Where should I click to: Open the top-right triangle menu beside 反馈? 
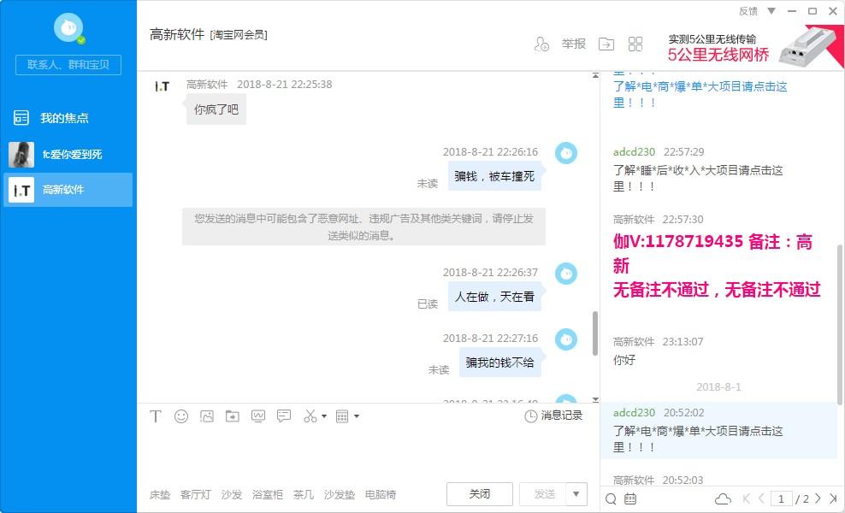[x=771, y=11]
